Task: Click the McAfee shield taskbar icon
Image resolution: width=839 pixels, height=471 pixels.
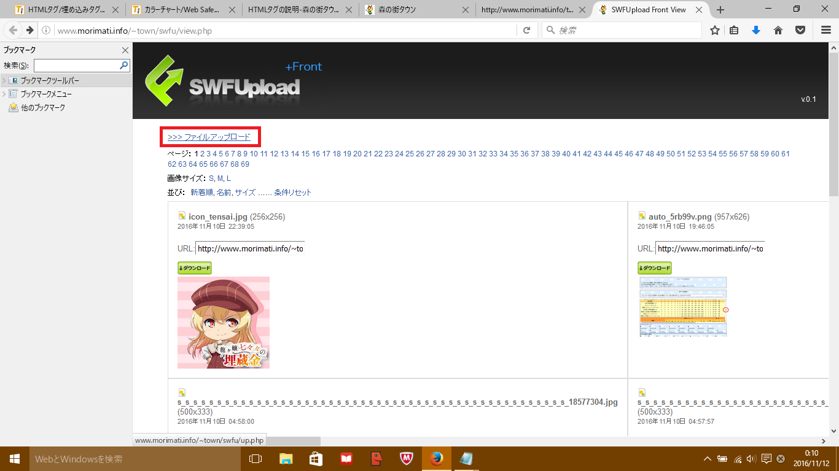Action: (x=406, y=459)
